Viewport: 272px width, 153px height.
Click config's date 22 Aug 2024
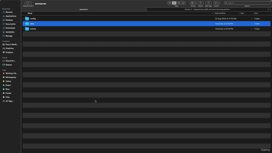(226, 19)
